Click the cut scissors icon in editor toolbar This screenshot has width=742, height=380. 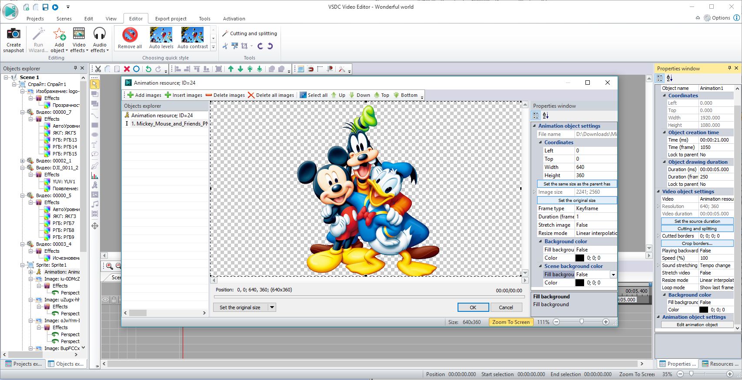pos(98,69)
